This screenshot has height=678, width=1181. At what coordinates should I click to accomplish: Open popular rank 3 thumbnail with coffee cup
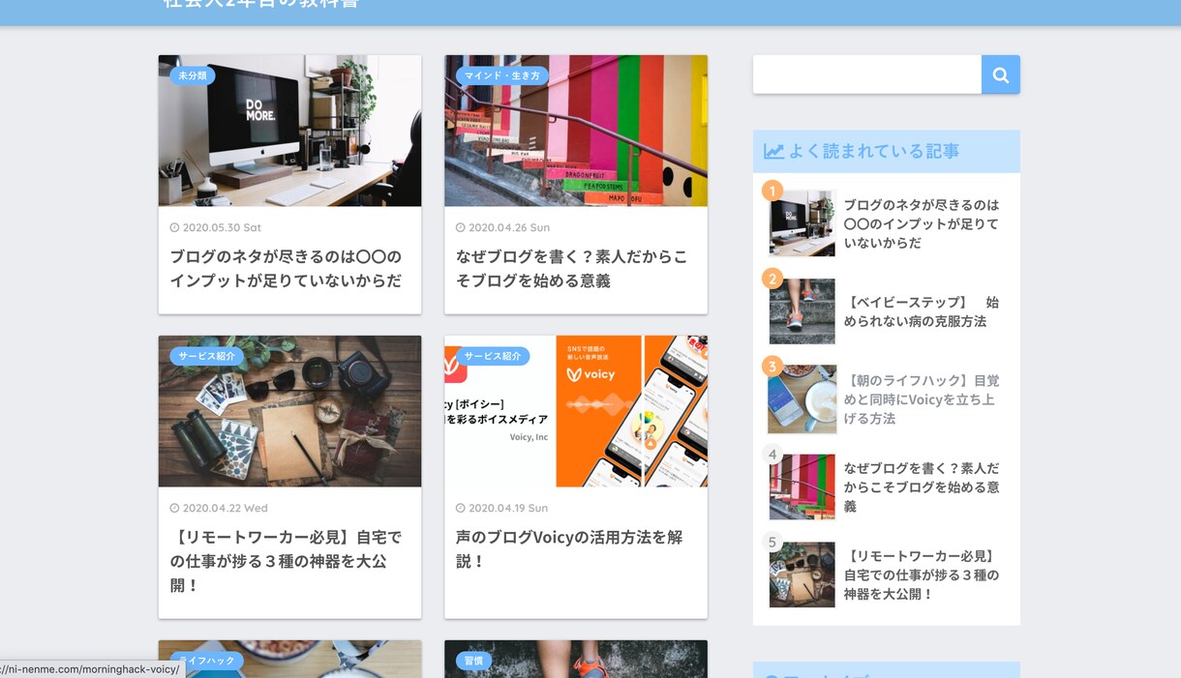(802, 399)
